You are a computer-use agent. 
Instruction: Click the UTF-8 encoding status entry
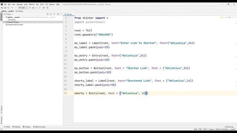pos(205,129)
